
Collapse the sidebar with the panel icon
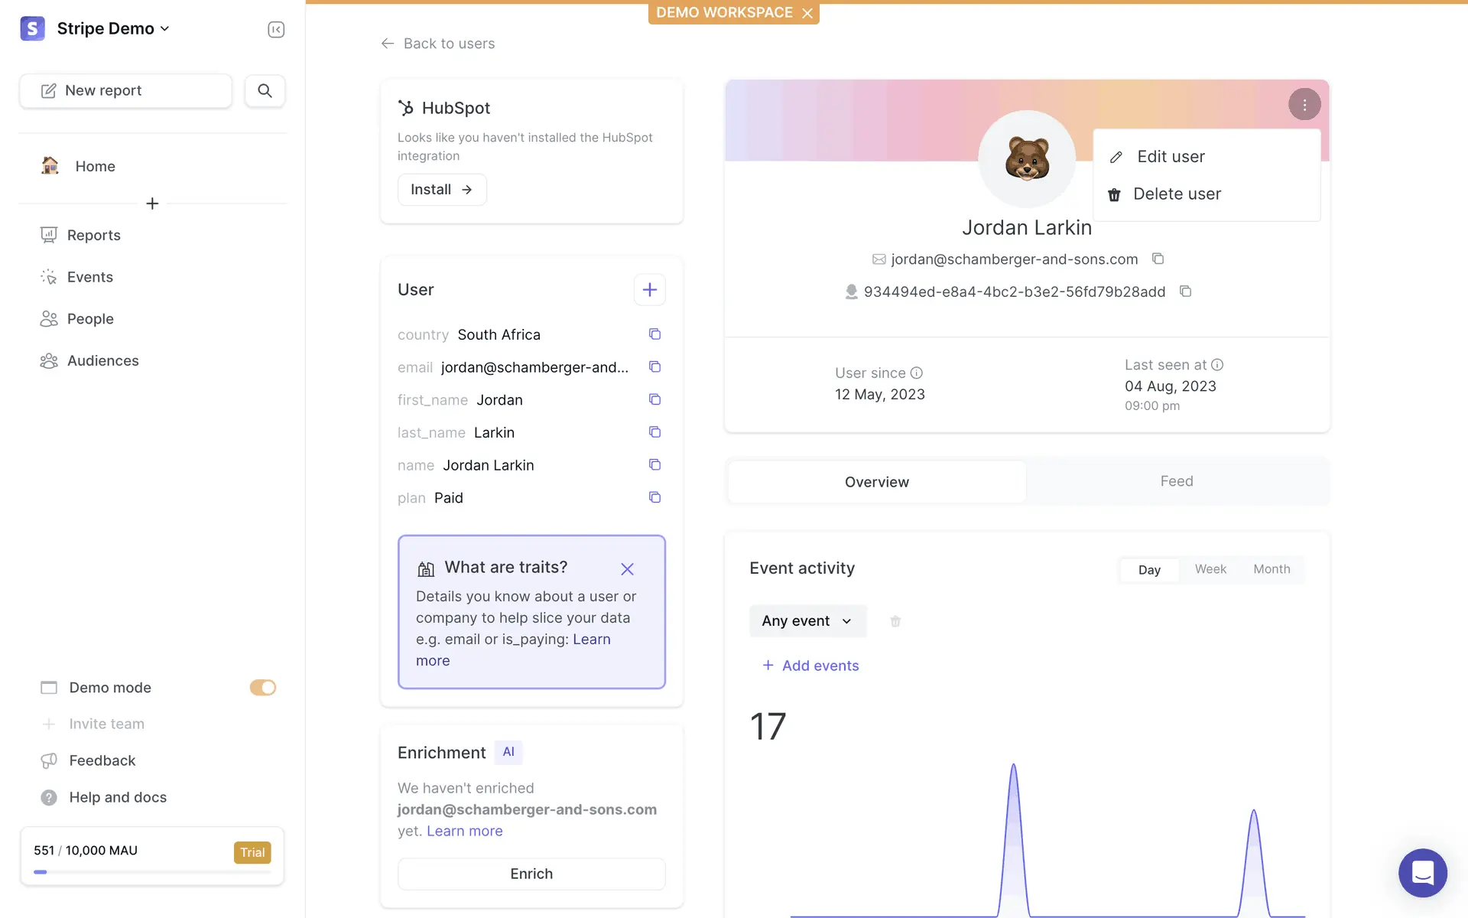tap(276, 29)
